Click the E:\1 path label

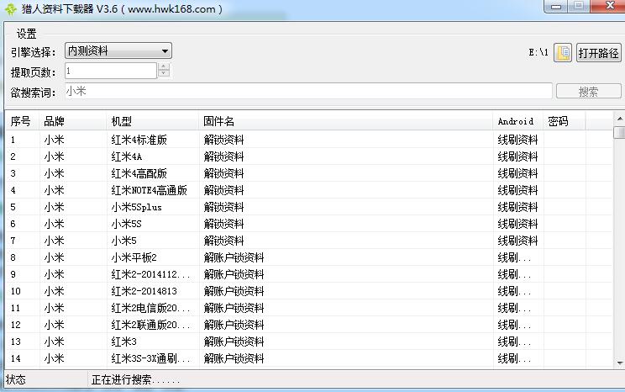point(538,52)
